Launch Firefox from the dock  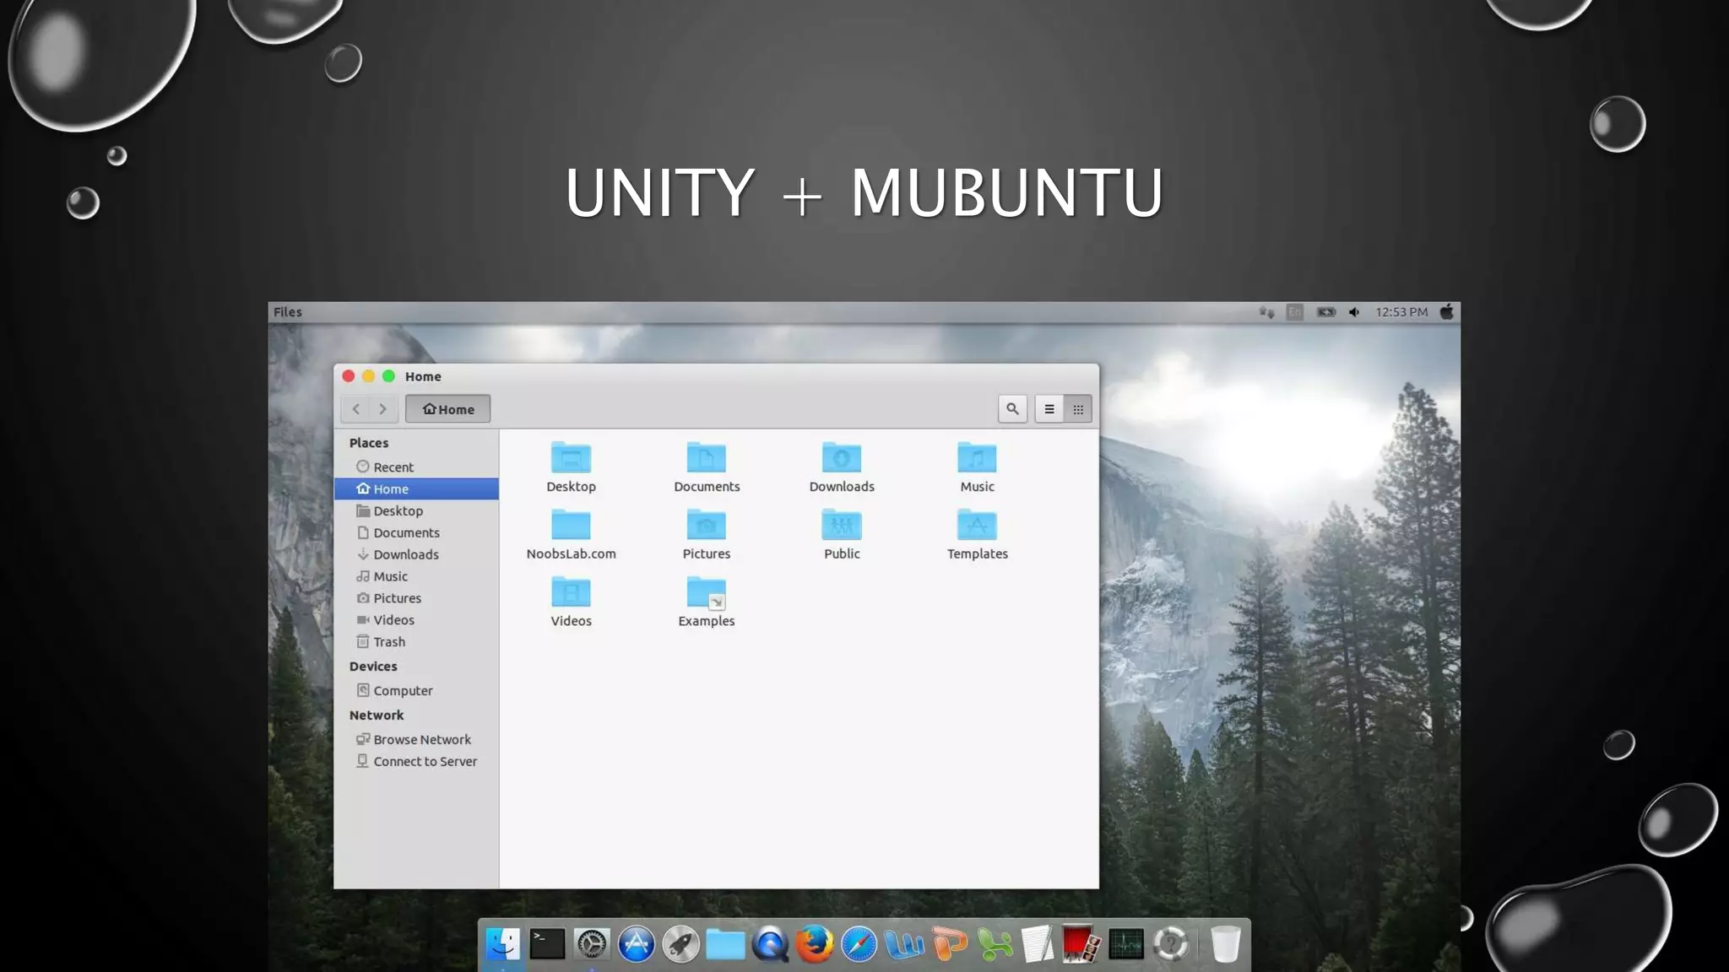tap(815, 943)
